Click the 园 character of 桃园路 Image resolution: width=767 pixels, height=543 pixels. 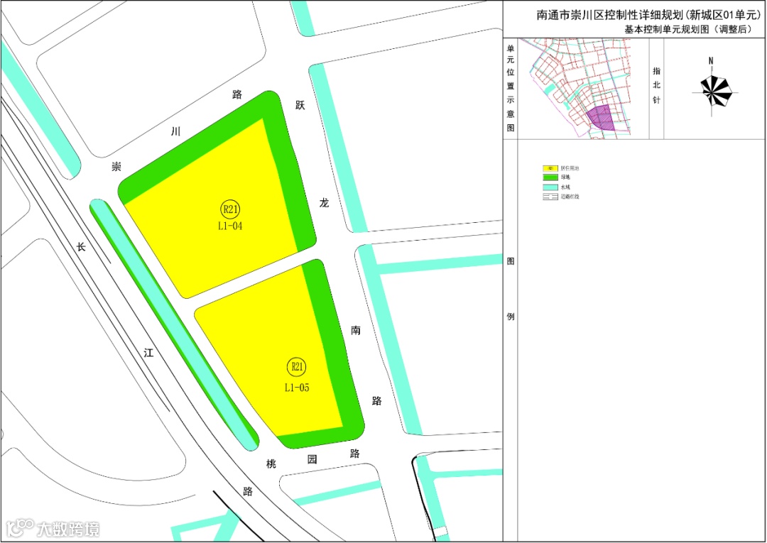pyautogui.click(x=312, y=459)
